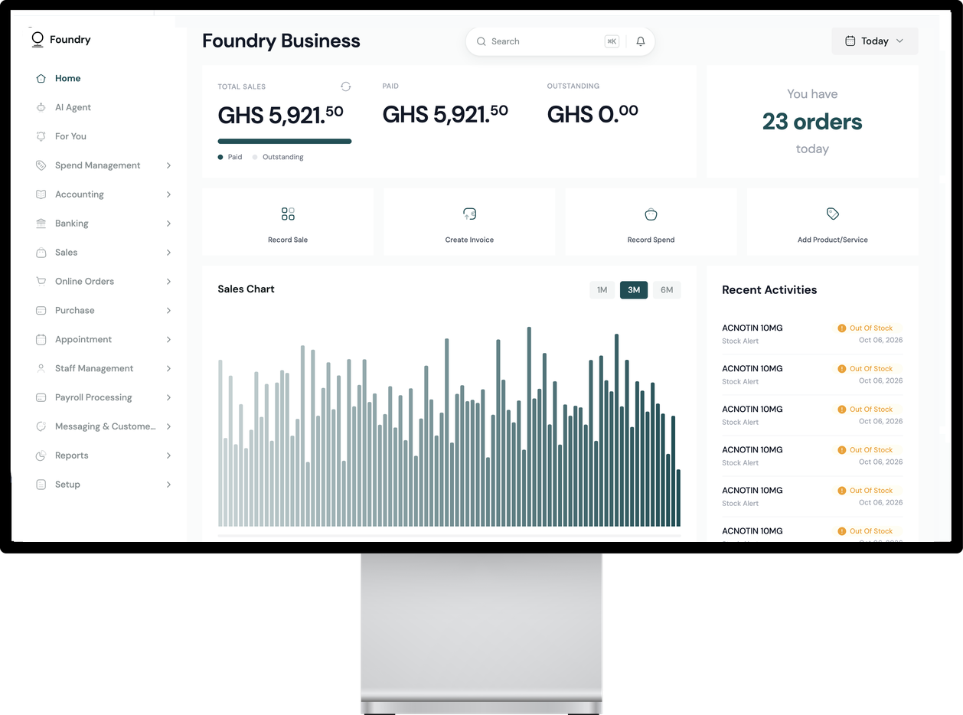
Task: Click the ⌘K shortcut badge
Action: click(612, 41)
